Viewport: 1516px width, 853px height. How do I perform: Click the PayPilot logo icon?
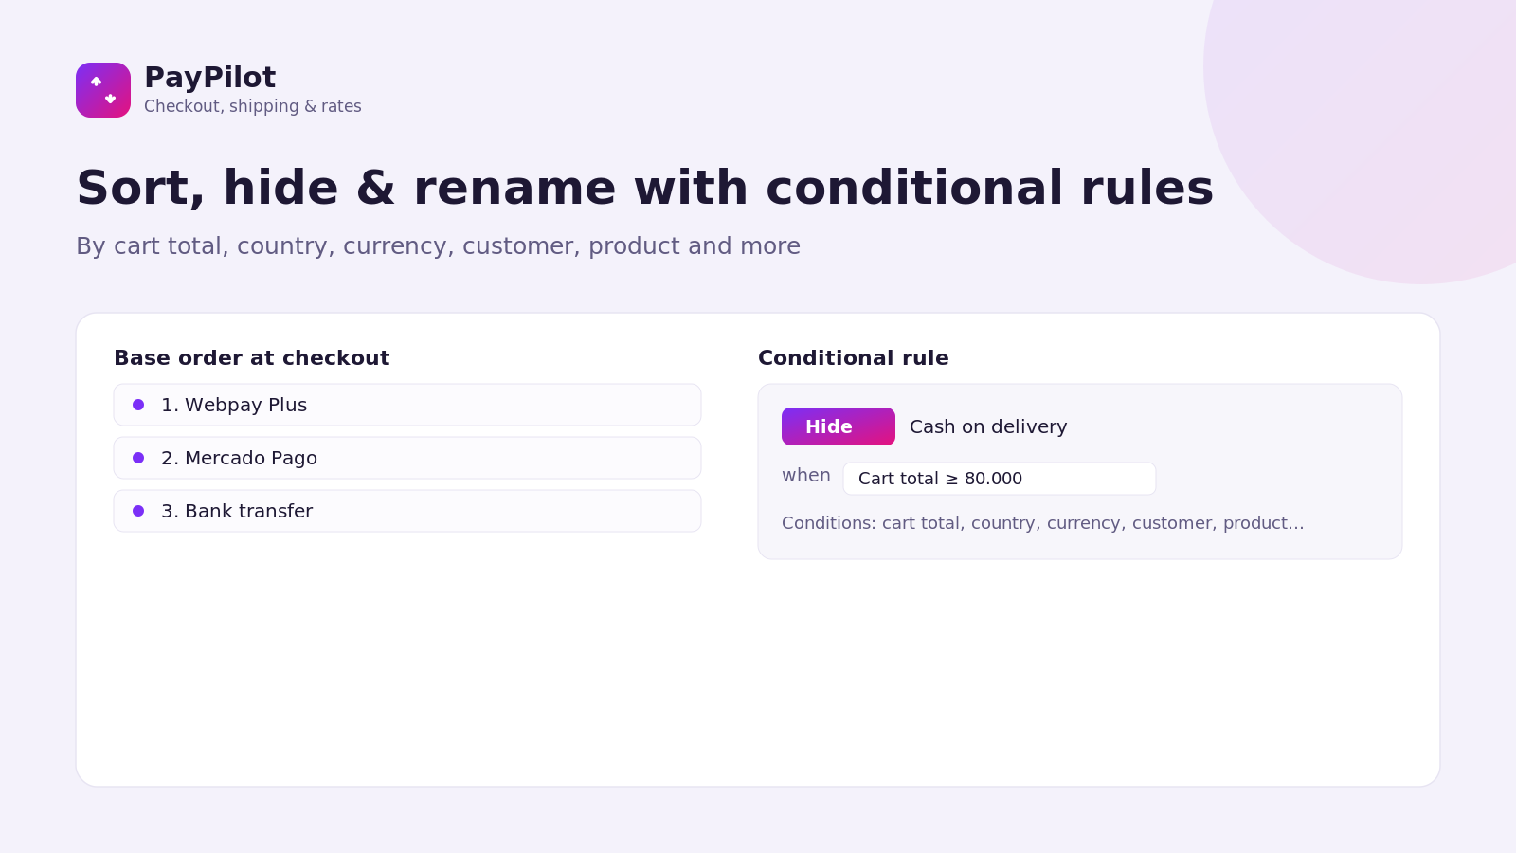(103, 90)
